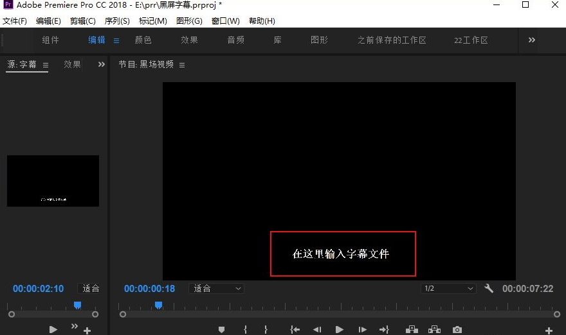This screenshot has width=566, height=335.
Task: Open the 节目: 黑场视频 panel menu icon
Action: click(x=182, y=65)
